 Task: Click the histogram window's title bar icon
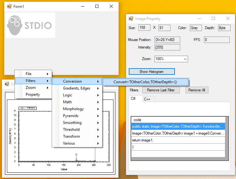7,84
